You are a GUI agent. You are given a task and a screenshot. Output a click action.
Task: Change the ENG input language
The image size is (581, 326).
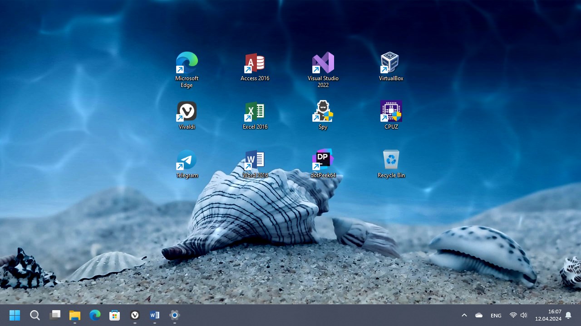coord(496,315)
